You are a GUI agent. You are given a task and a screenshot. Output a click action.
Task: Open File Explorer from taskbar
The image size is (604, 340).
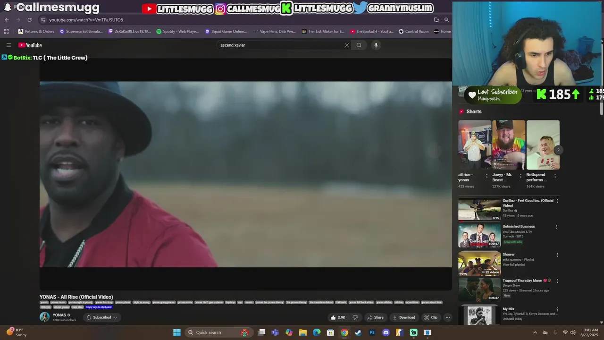click(x=303, y=332)
